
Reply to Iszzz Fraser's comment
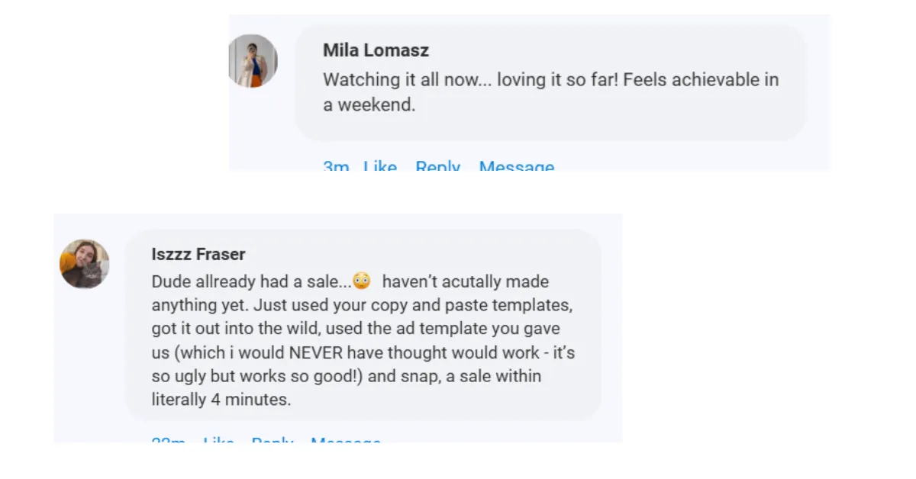[x=273, y=440]
